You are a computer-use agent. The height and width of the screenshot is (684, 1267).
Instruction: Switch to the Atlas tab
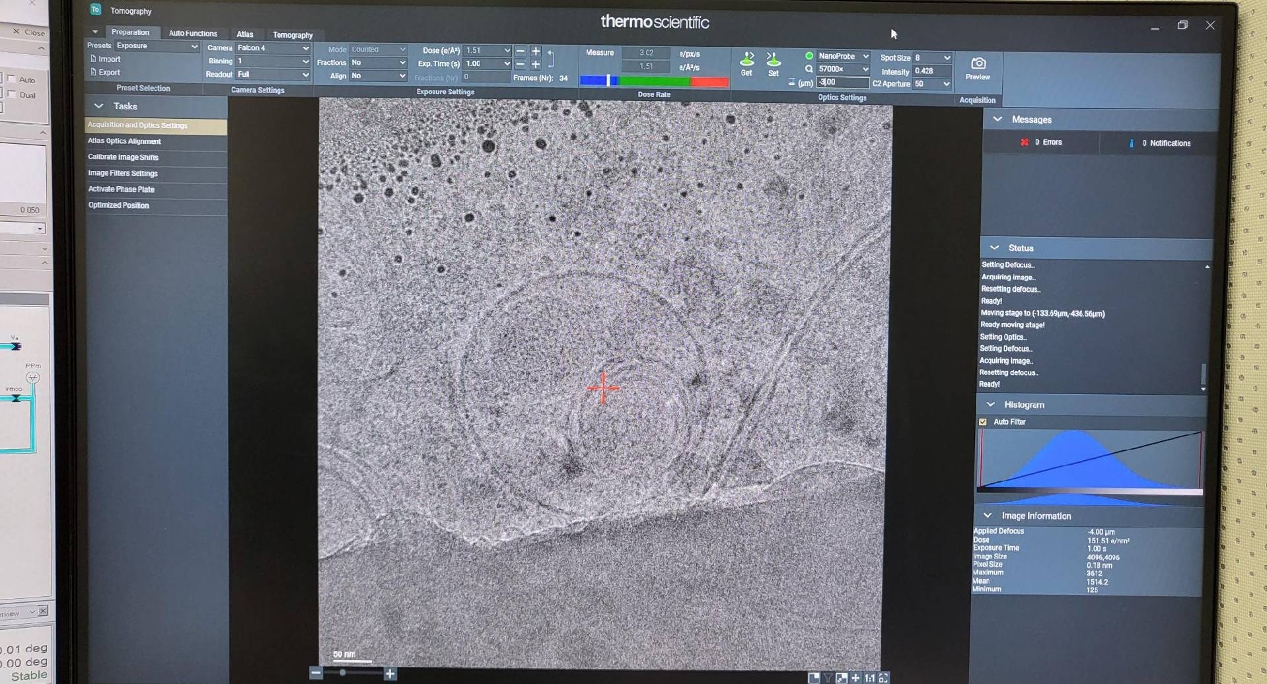click(x=245, y=34)
